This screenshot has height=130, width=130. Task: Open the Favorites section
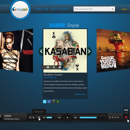click(64, 9)
